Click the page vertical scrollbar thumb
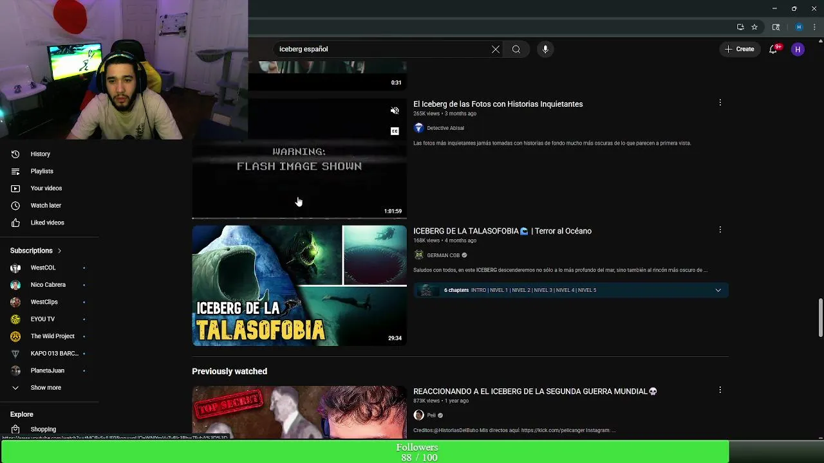This screenshot has height=463, width=824. pyautogui.click(x=820, y=318)
